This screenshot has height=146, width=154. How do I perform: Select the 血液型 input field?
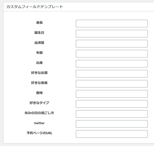(112, 44)
